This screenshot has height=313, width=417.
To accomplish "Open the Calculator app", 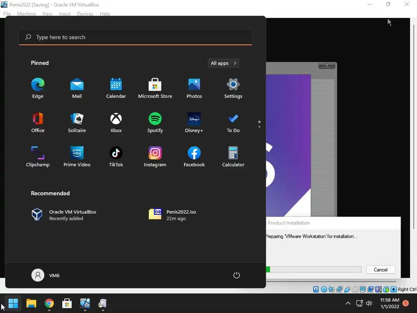I will [233, 157].
